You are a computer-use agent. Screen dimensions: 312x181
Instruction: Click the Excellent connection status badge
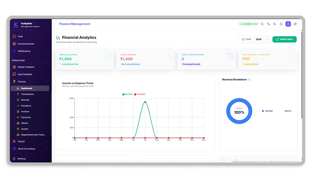[x=248, y=24]
